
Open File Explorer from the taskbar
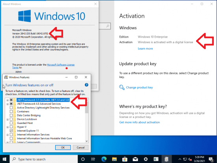click(114, 159)
